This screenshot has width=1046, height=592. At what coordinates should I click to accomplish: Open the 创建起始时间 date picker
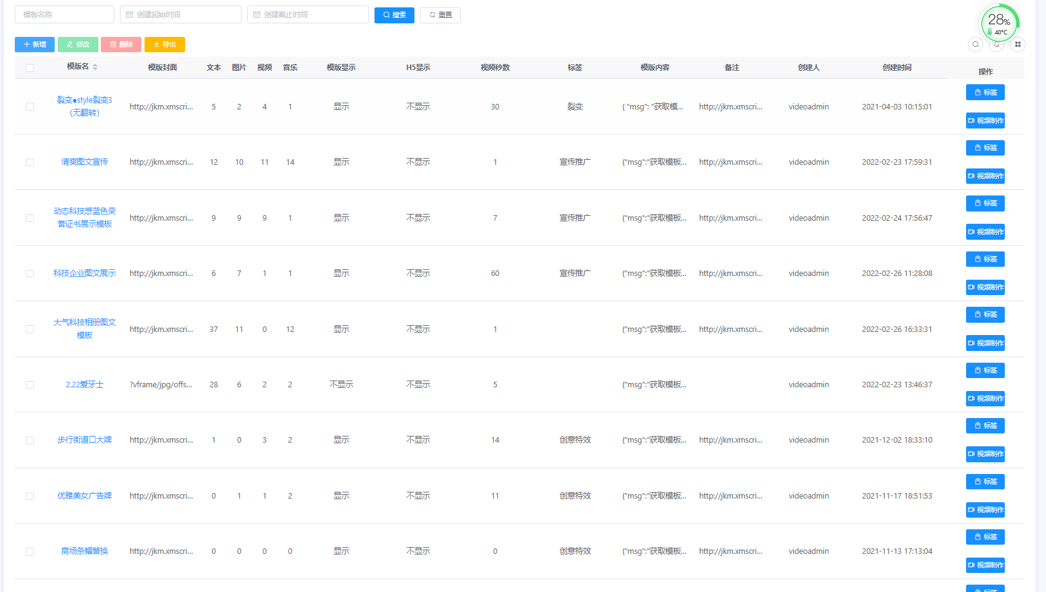pyautogui.click(x=181, y=15)
